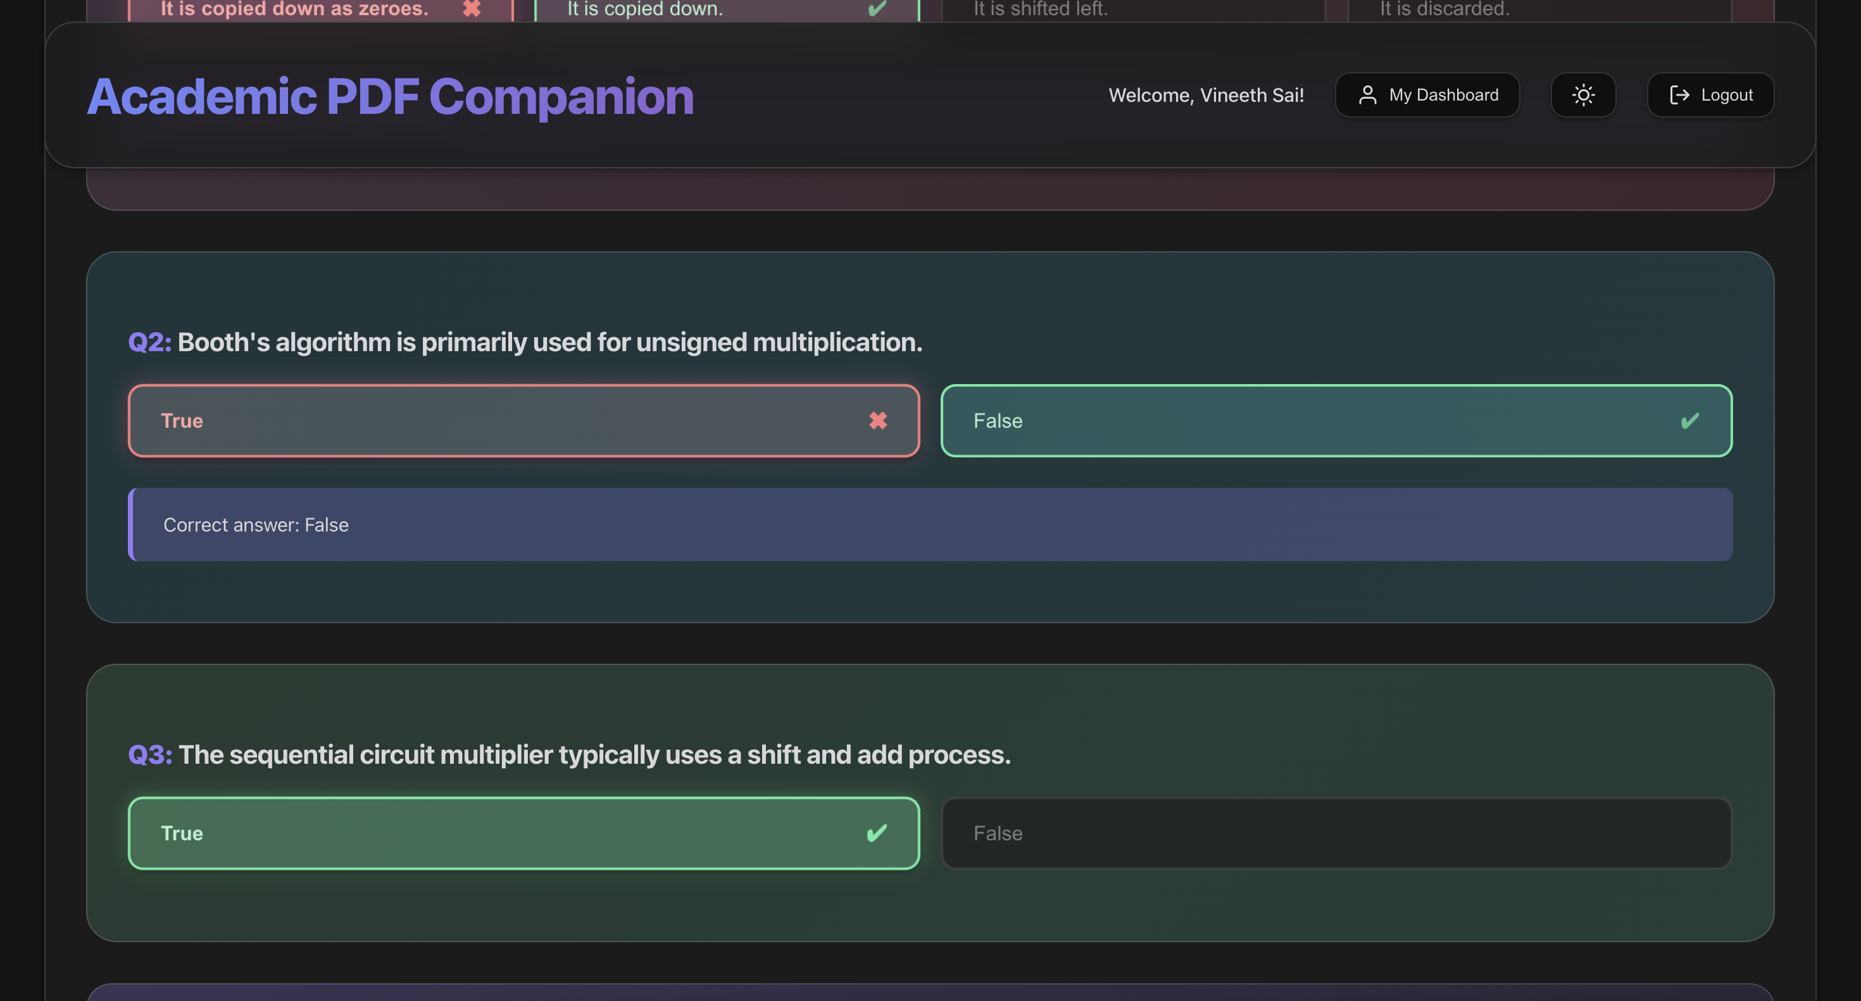Click green checkmark on Q2 False
The width and height of the screenshot is (1861, 1001).
point(1690,420)
